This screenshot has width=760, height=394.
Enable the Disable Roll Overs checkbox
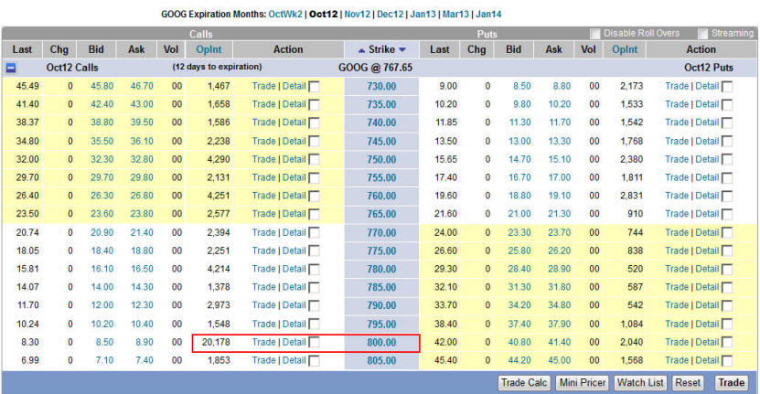coord(595,34)
